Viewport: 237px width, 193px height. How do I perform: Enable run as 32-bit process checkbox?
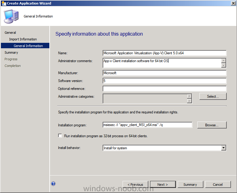coord(60,135)
